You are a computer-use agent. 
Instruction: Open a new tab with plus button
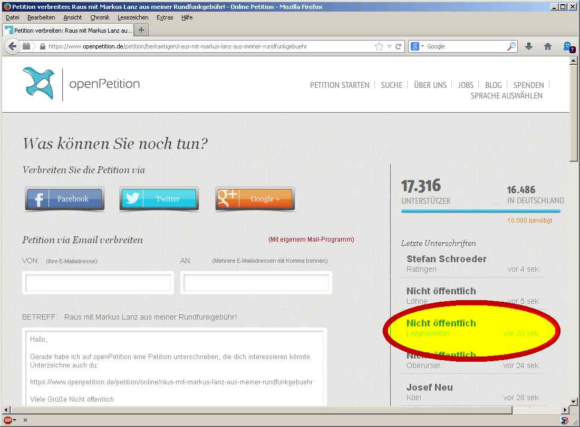point(141,29)
